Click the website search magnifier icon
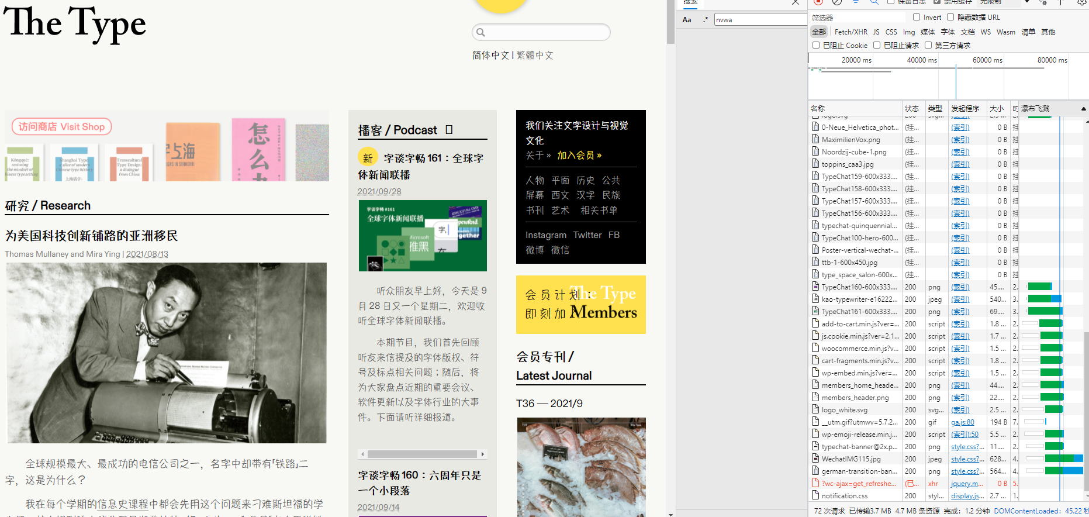Screen dimensions: 1089x517 pos(480,33)
